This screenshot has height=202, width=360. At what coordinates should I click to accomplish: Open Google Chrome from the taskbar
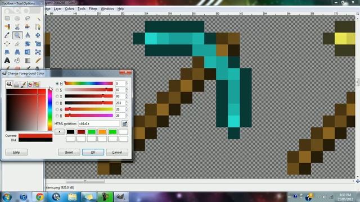tap(40, 197)
